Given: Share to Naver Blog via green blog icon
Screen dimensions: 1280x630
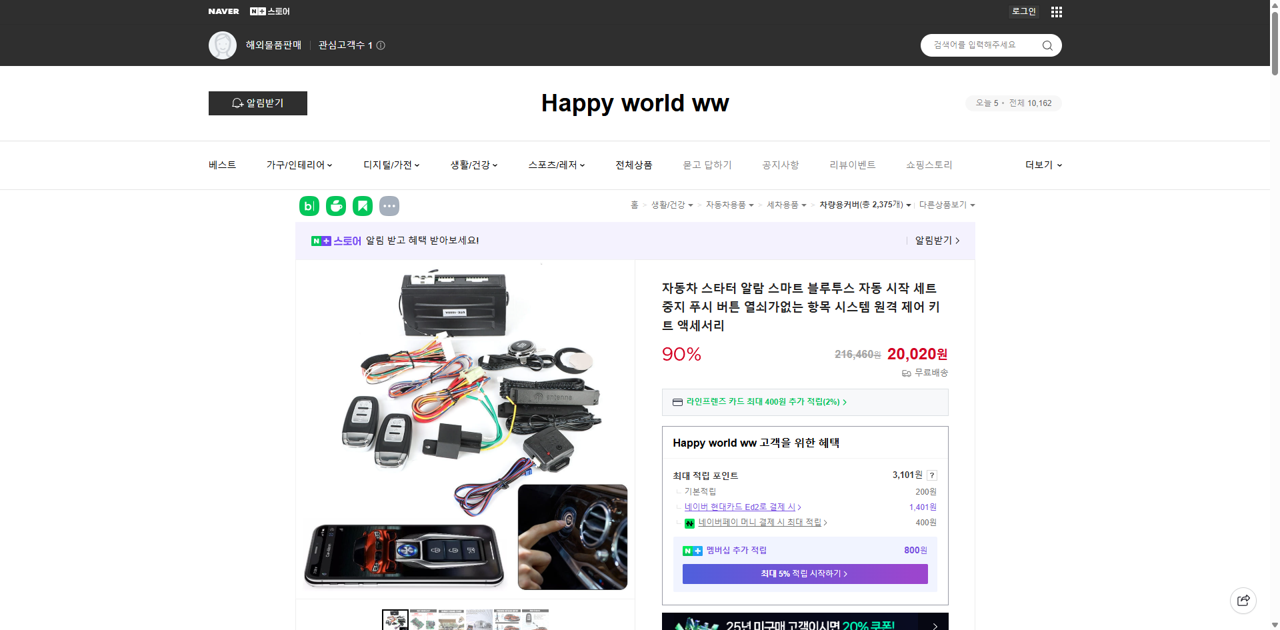Looking at the screenshot, I should point(309,205).
